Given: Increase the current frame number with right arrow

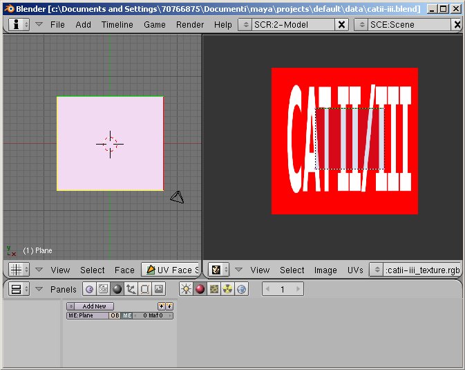Looking at the screenshot, I should click(x=298, y=289).
